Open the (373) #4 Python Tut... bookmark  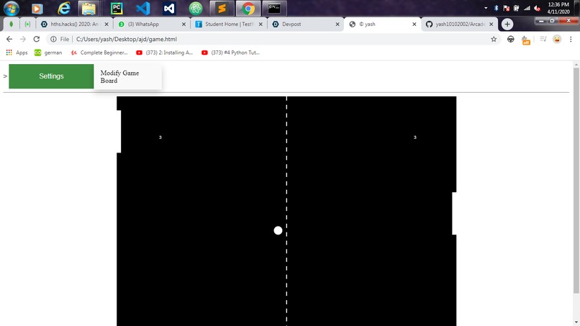pyautogui.click(x=230, y=53)
